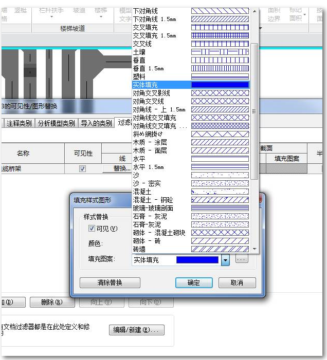The image size is (327, 360).
Task: Click the 向下(D) button
Action: [151, 302]
